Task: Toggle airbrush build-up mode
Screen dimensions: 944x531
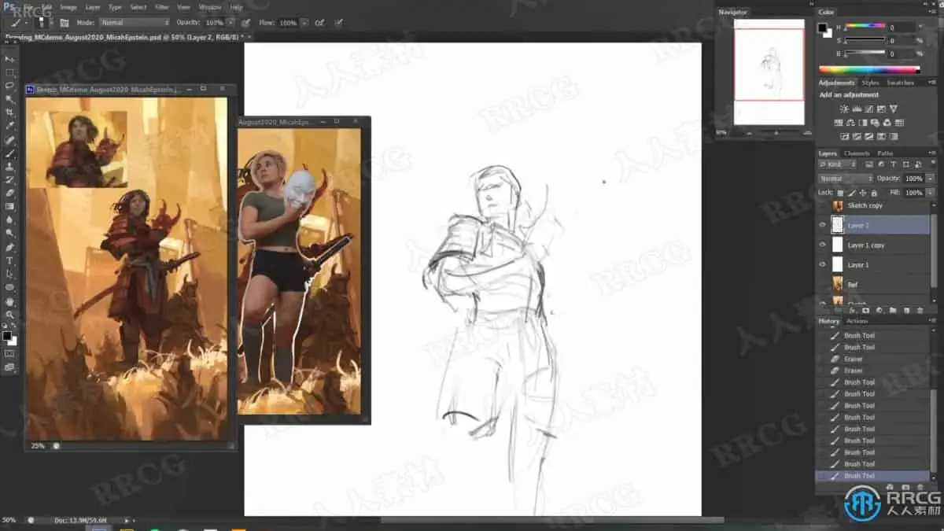Action: click(x=320, y=23)
